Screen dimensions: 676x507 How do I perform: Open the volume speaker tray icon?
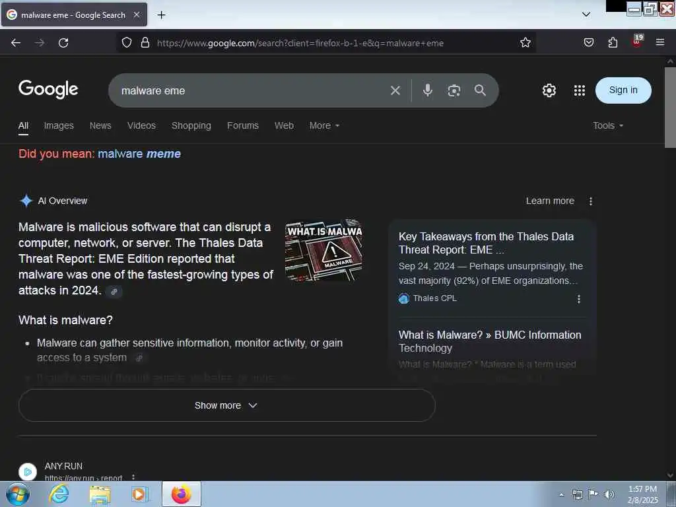(609, 494)
